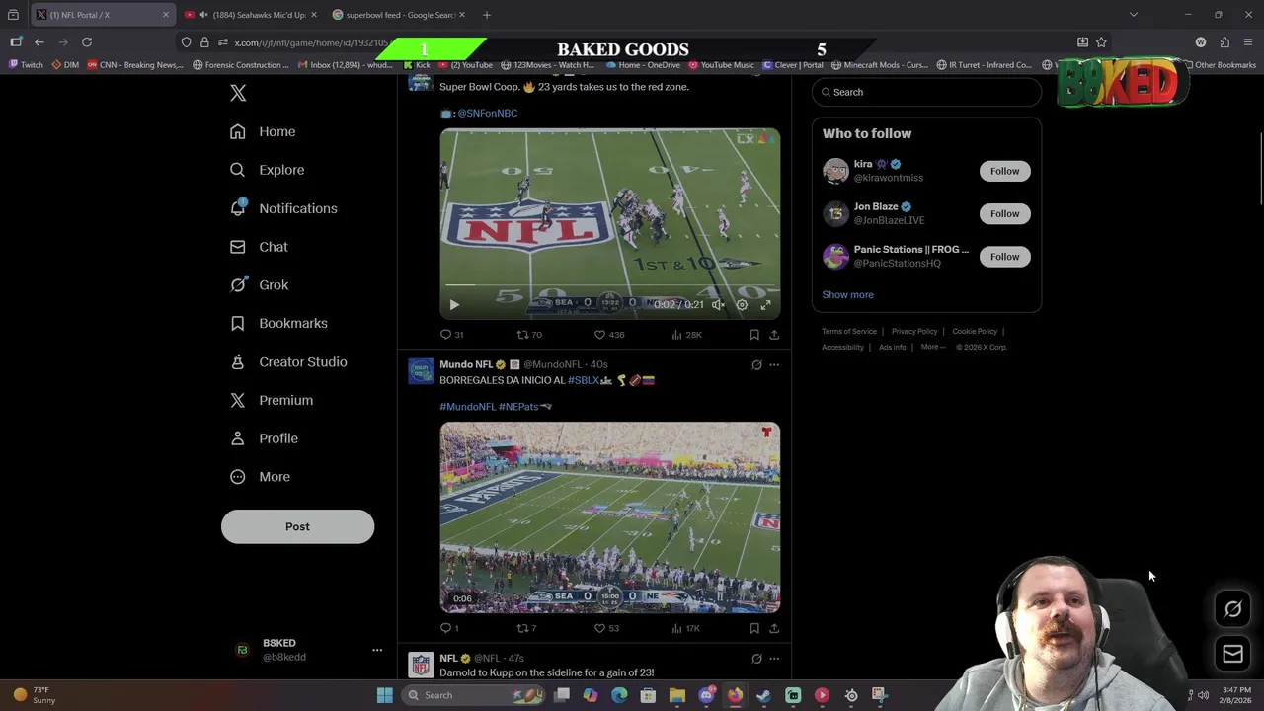The image size is (1264, 711).
Task: Open the #NEPats hashtag
Action: (518, 407)
